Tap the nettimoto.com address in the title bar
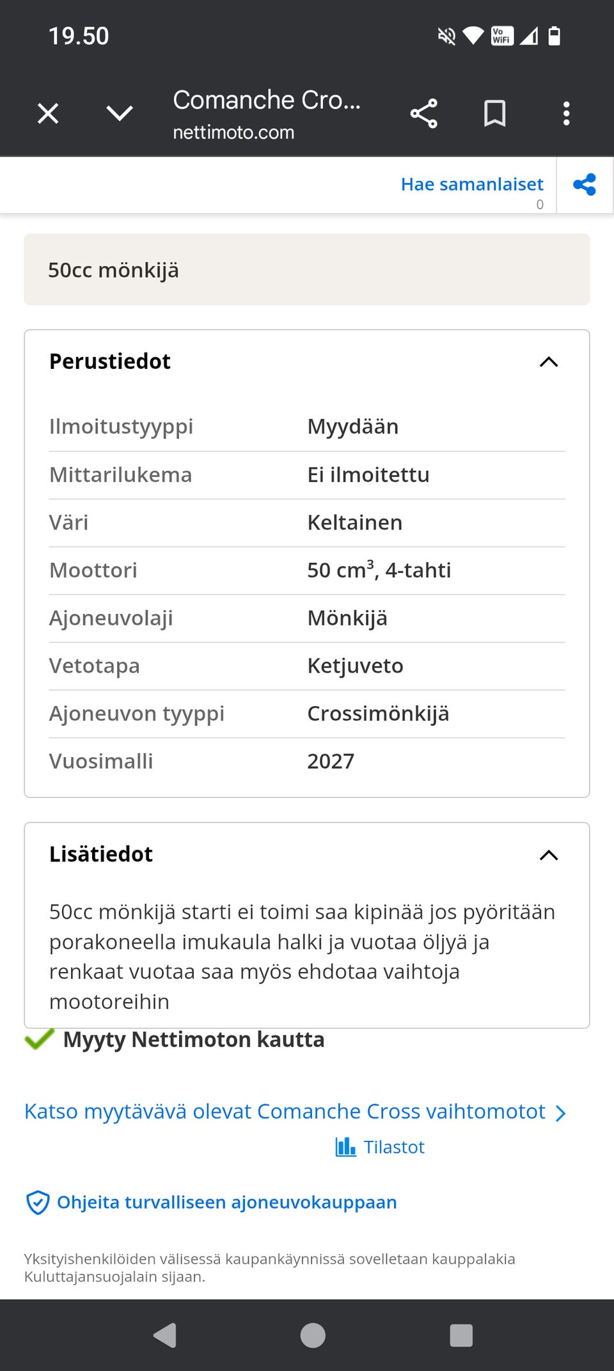 click(x=233, y=132)
